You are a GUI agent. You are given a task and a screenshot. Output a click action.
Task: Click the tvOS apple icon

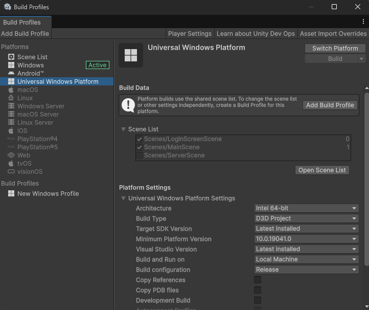11,163
